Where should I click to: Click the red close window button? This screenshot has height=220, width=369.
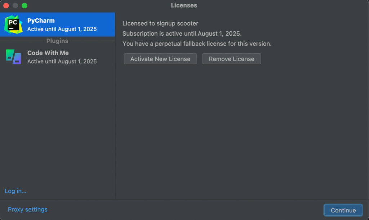tap(6, 5)
